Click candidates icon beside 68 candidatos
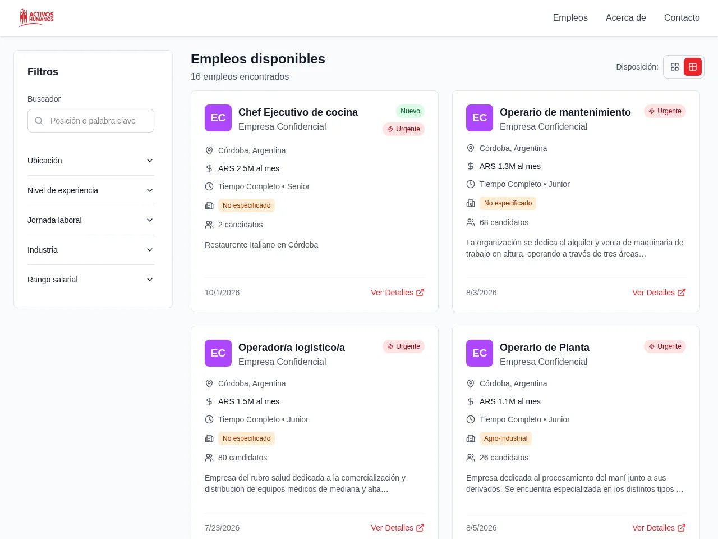718x539 pixels. (471, 222)
